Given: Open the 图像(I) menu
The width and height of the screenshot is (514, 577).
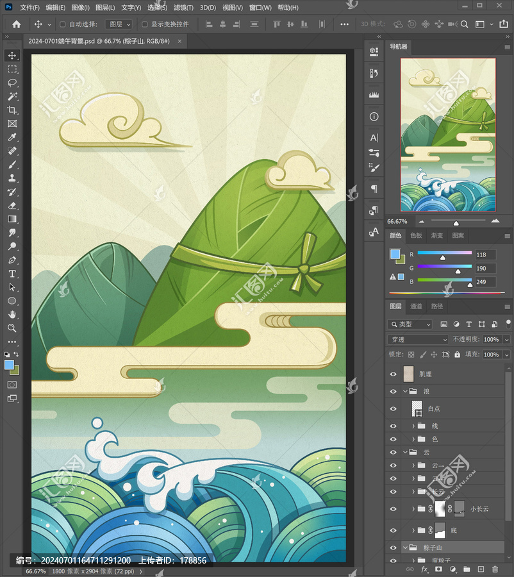Looking at the screenshot, I should [80, 8].
